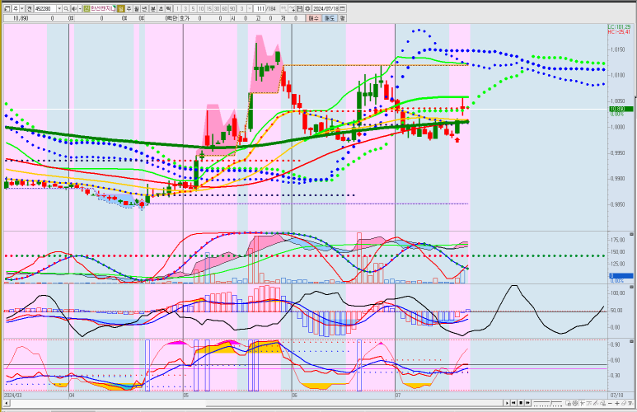Click the clock-shaped icon in the bottom toolbar

point(575,403)
